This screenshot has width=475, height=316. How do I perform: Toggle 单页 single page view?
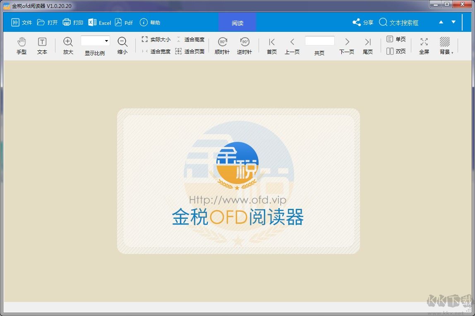point(396,39)
